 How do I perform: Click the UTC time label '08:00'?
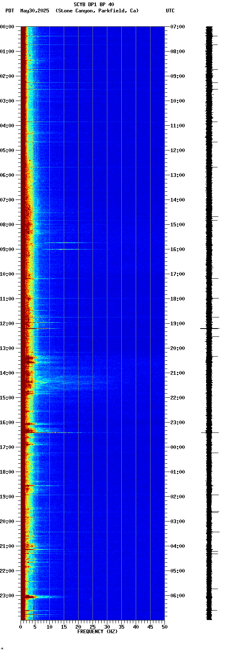click(178, 52)
